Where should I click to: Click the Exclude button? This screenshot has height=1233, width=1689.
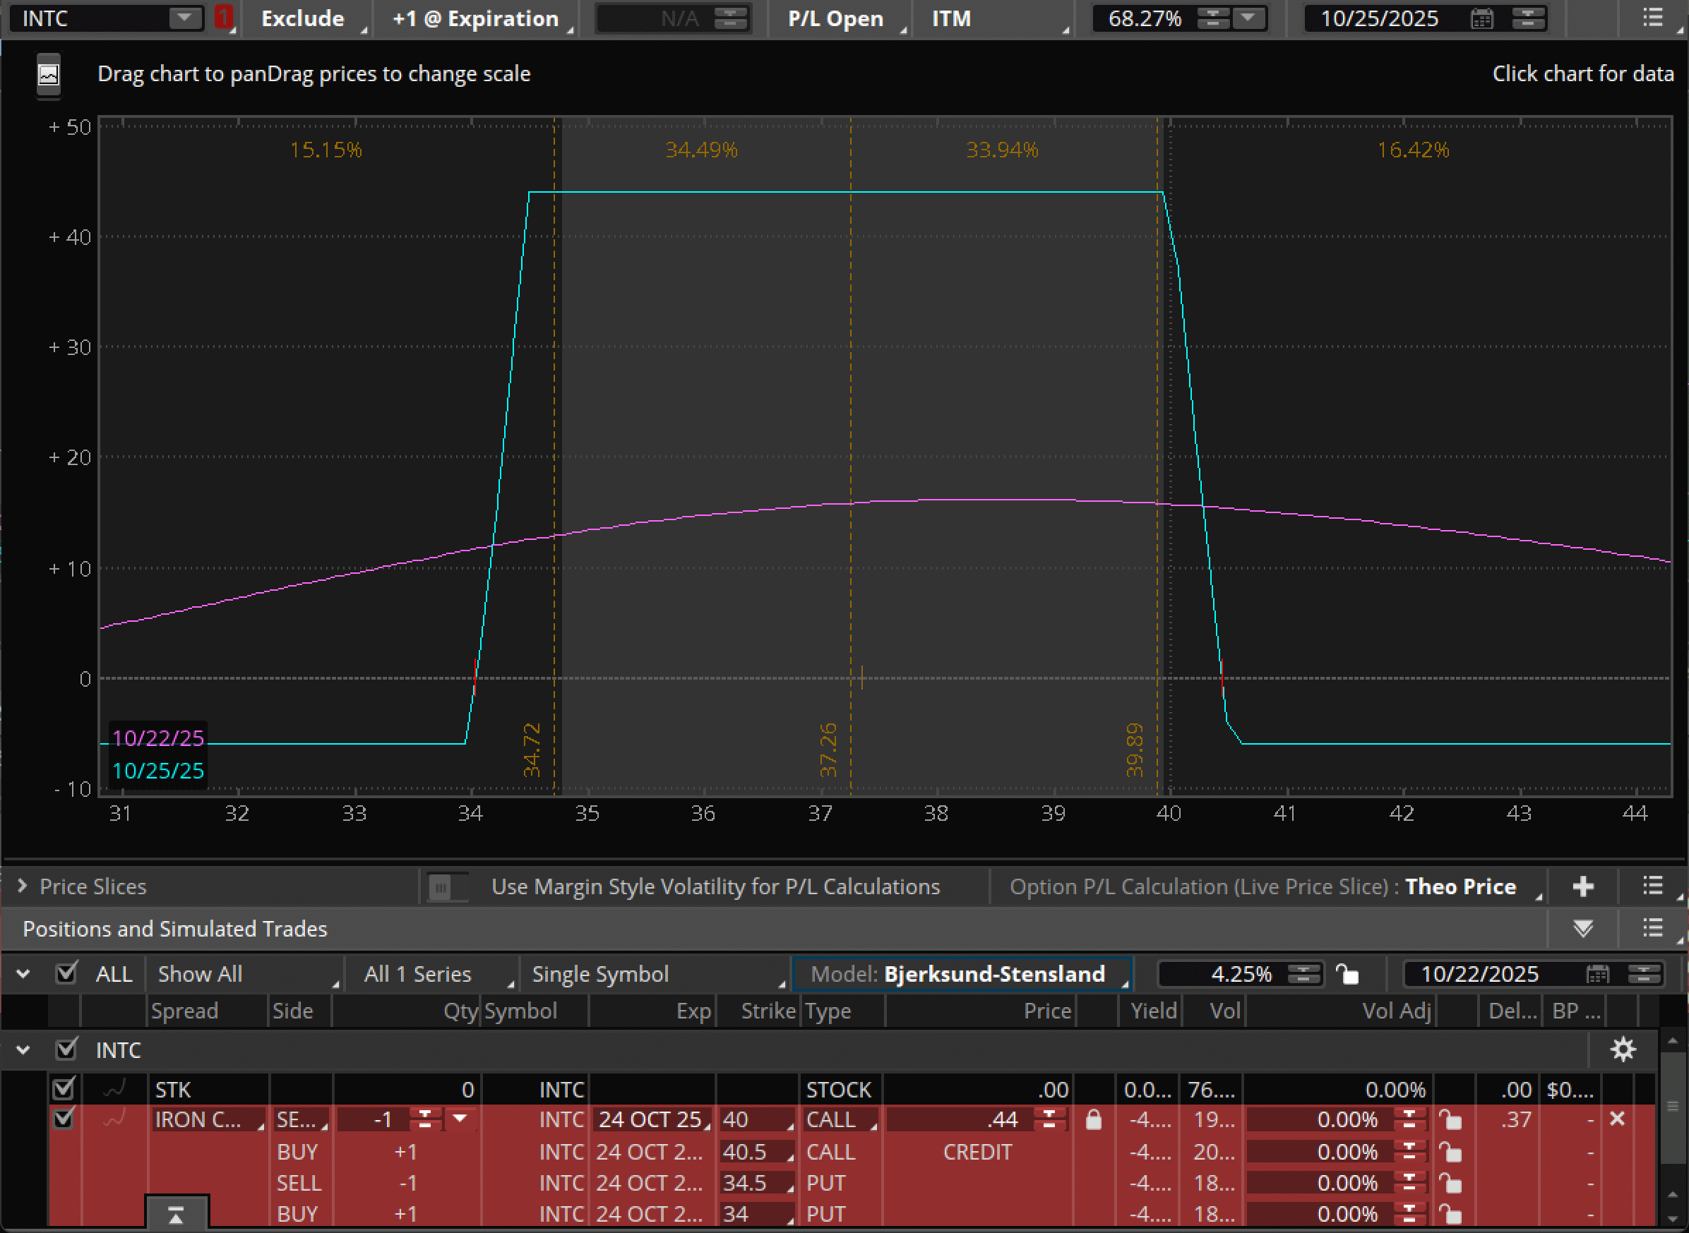point(302,18)
